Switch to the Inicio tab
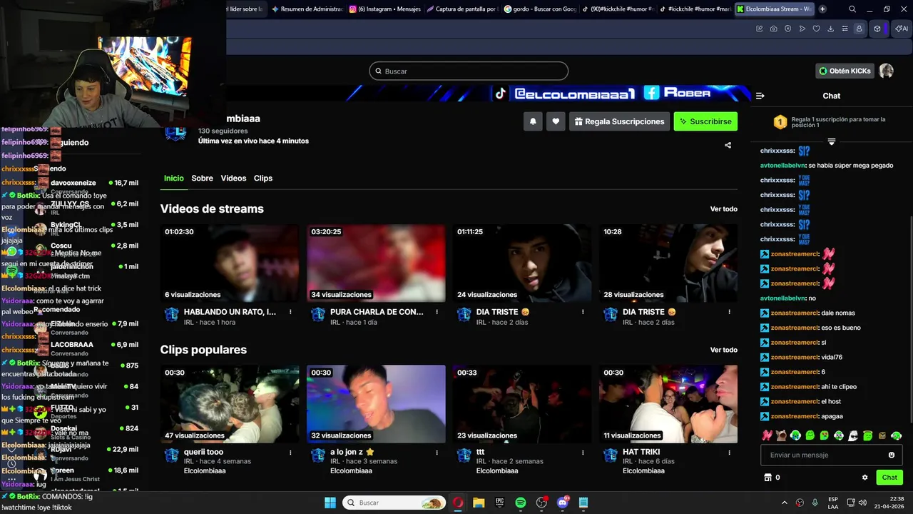Screen dimensions: 913x514 (x=173, y=178)
